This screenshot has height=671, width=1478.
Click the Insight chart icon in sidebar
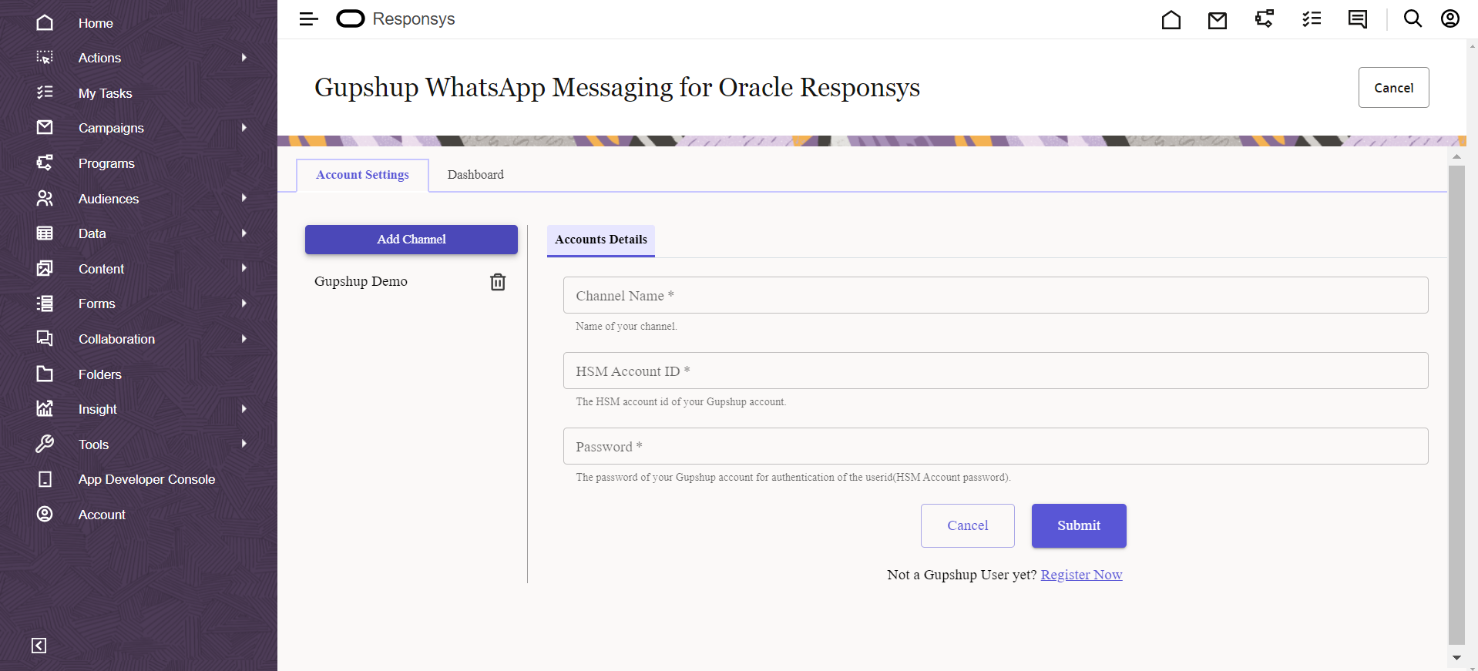click(45, 408)
